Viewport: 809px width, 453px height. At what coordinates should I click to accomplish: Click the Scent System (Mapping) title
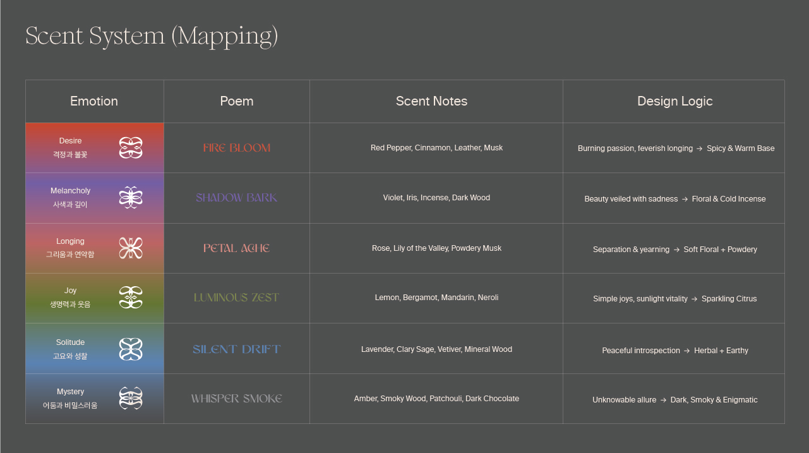(x=152, y=36)
